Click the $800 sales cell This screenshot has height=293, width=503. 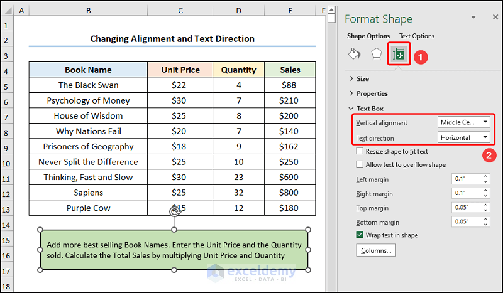click(x=290, y=193)
